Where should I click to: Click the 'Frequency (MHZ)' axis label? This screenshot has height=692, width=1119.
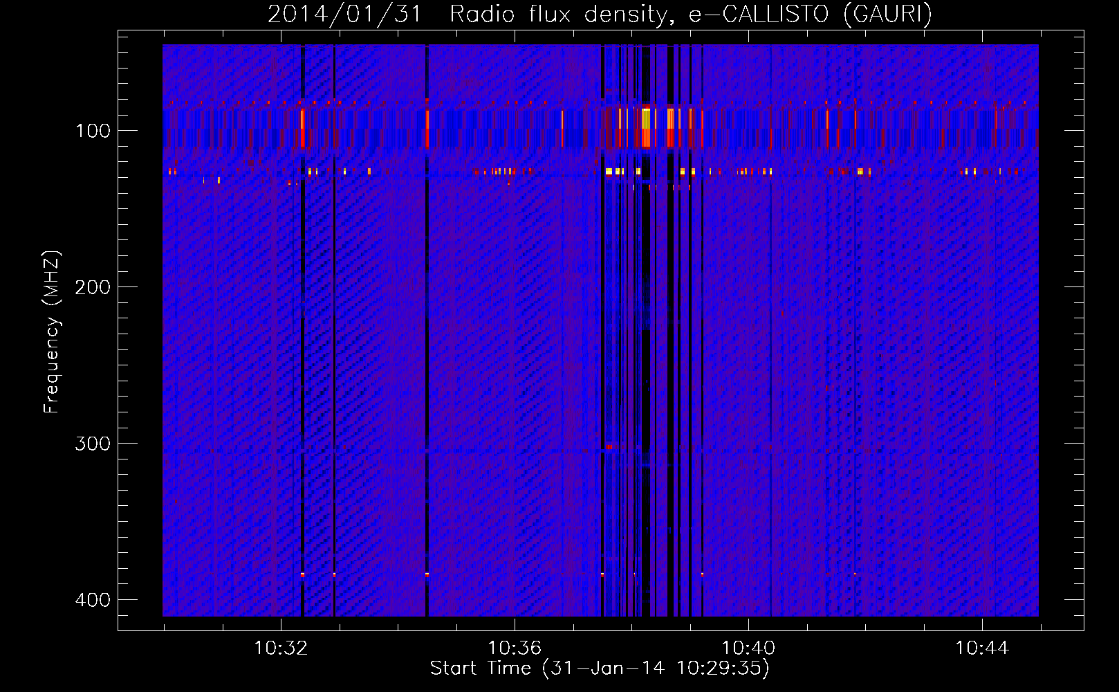coord(52,332)
